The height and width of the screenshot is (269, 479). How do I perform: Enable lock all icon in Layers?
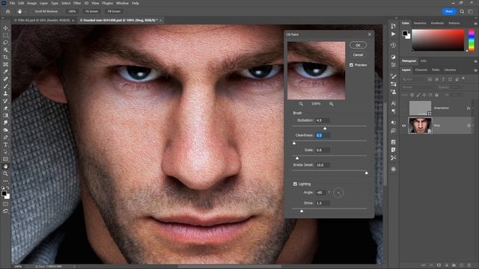coord(436,95)
